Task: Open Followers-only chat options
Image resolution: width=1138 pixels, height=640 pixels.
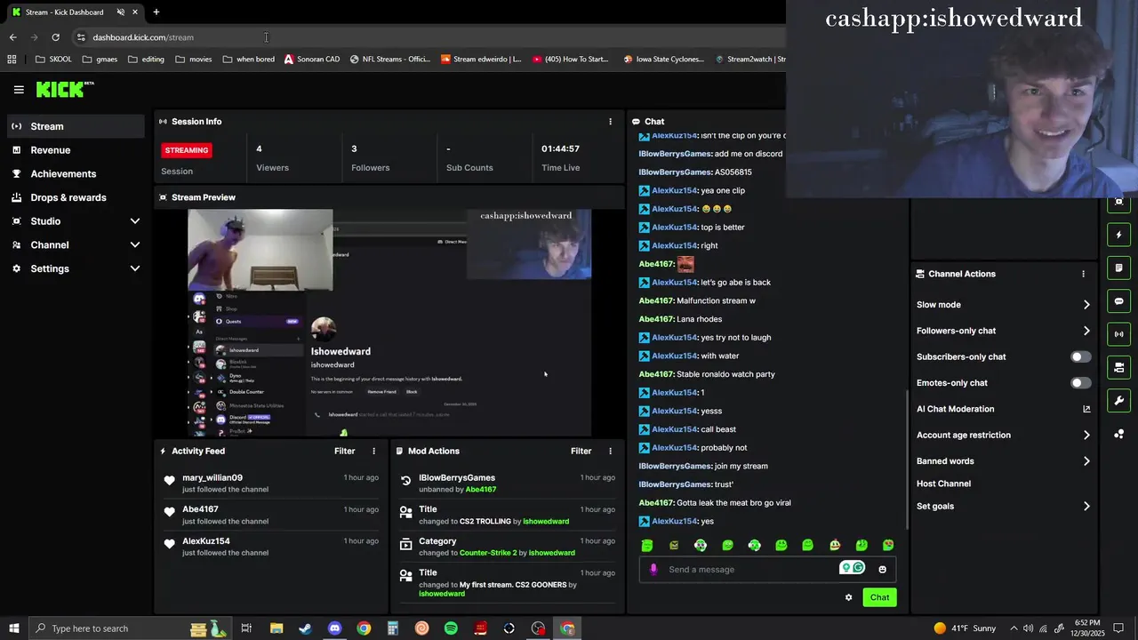Action: pyautogui.click(x=1003, y=331)
